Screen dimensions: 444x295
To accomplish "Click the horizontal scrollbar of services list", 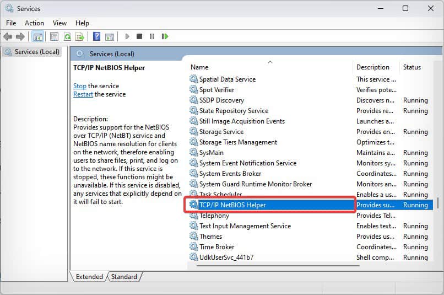I will pos(278,266).
